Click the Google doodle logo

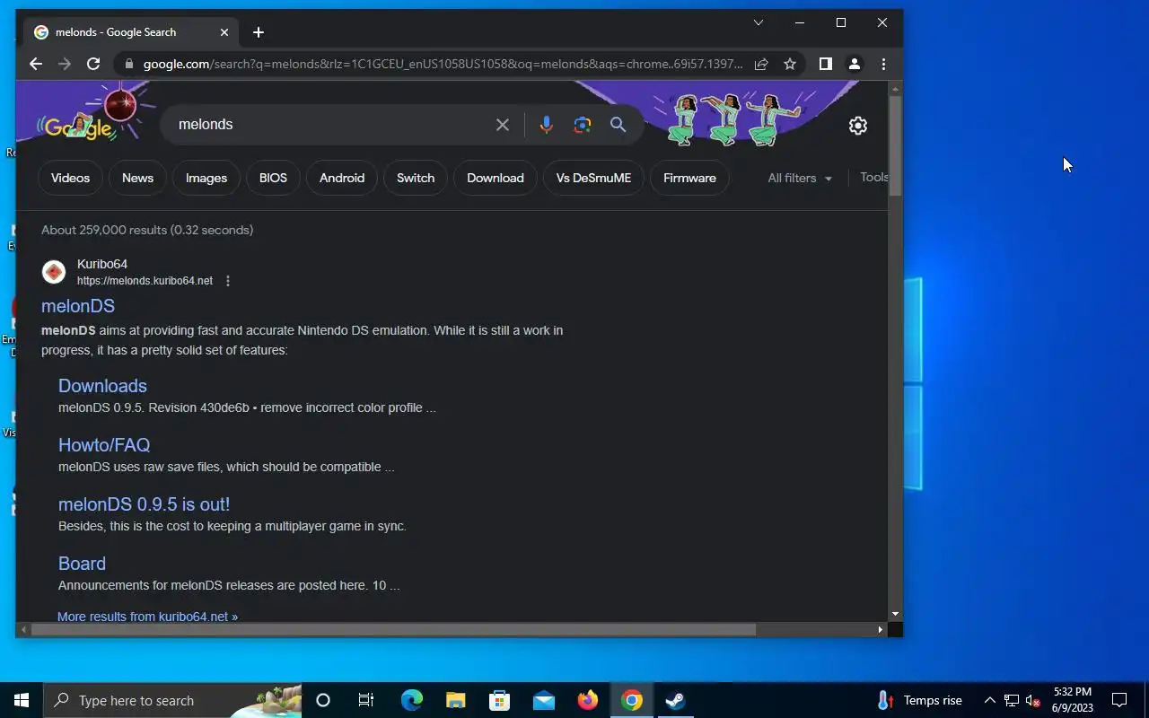point(79,126)
